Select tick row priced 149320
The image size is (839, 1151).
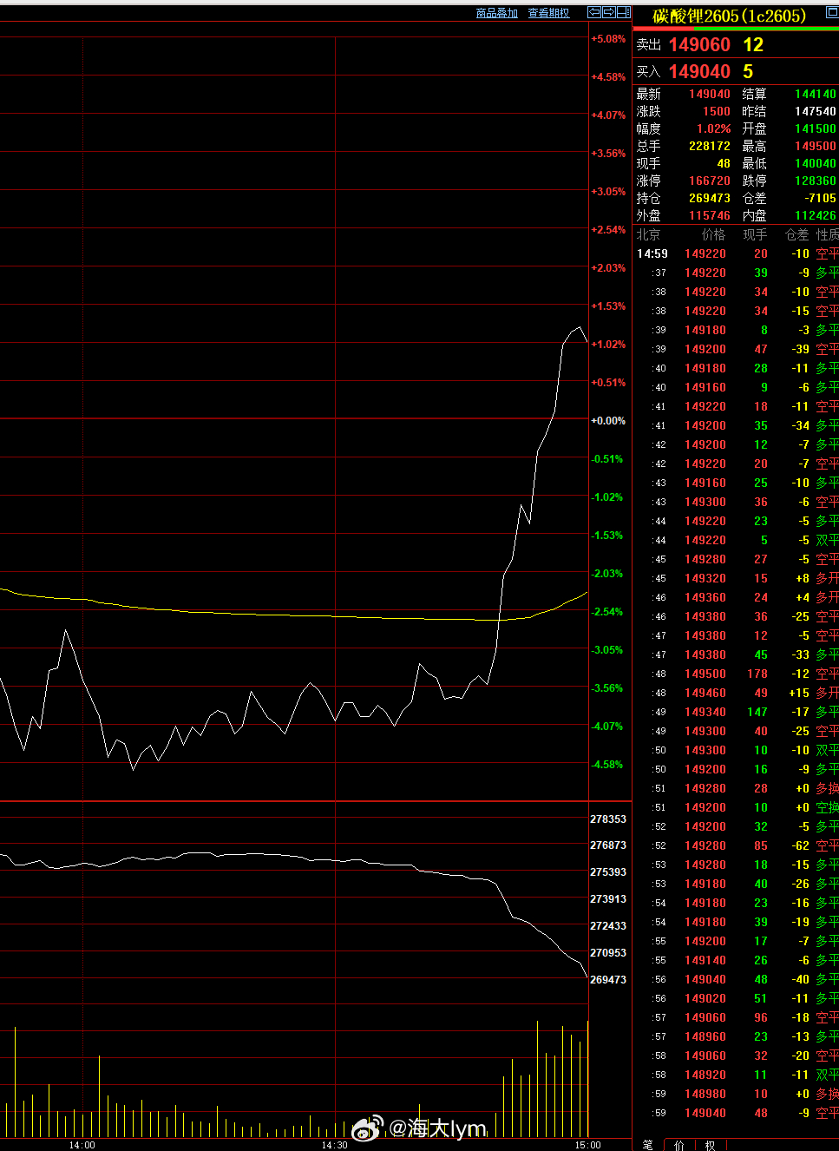coord(736,578)
